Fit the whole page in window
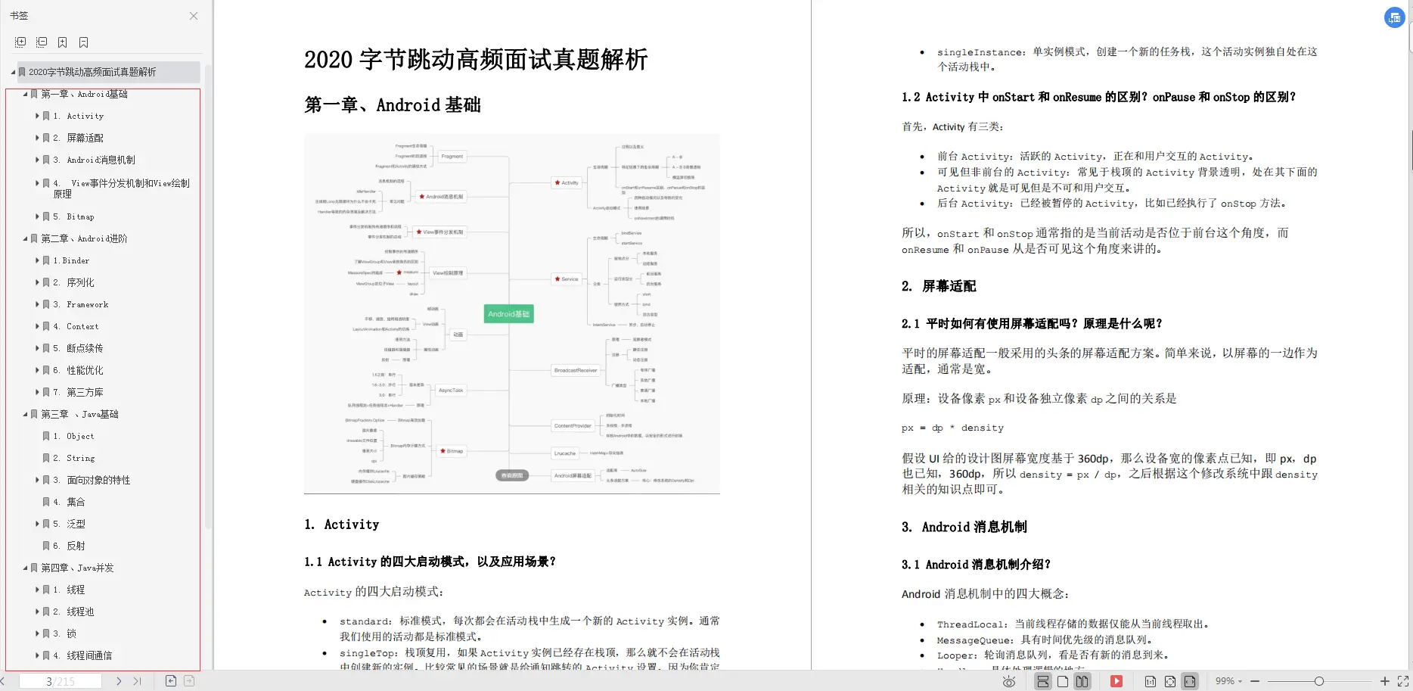The height and width of the screenshot is (691, 1413). tap(1170, 681)
